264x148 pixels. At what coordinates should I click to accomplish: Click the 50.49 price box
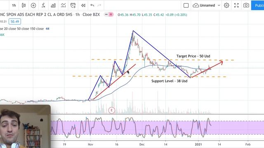click(15, 21)
